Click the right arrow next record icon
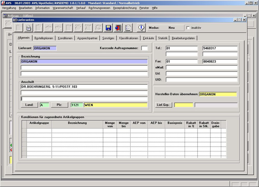 coord(58,28)
